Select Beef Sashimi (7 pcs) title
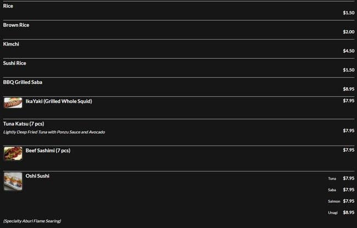The width and height of the screenshot is (357, 228). 48,150
